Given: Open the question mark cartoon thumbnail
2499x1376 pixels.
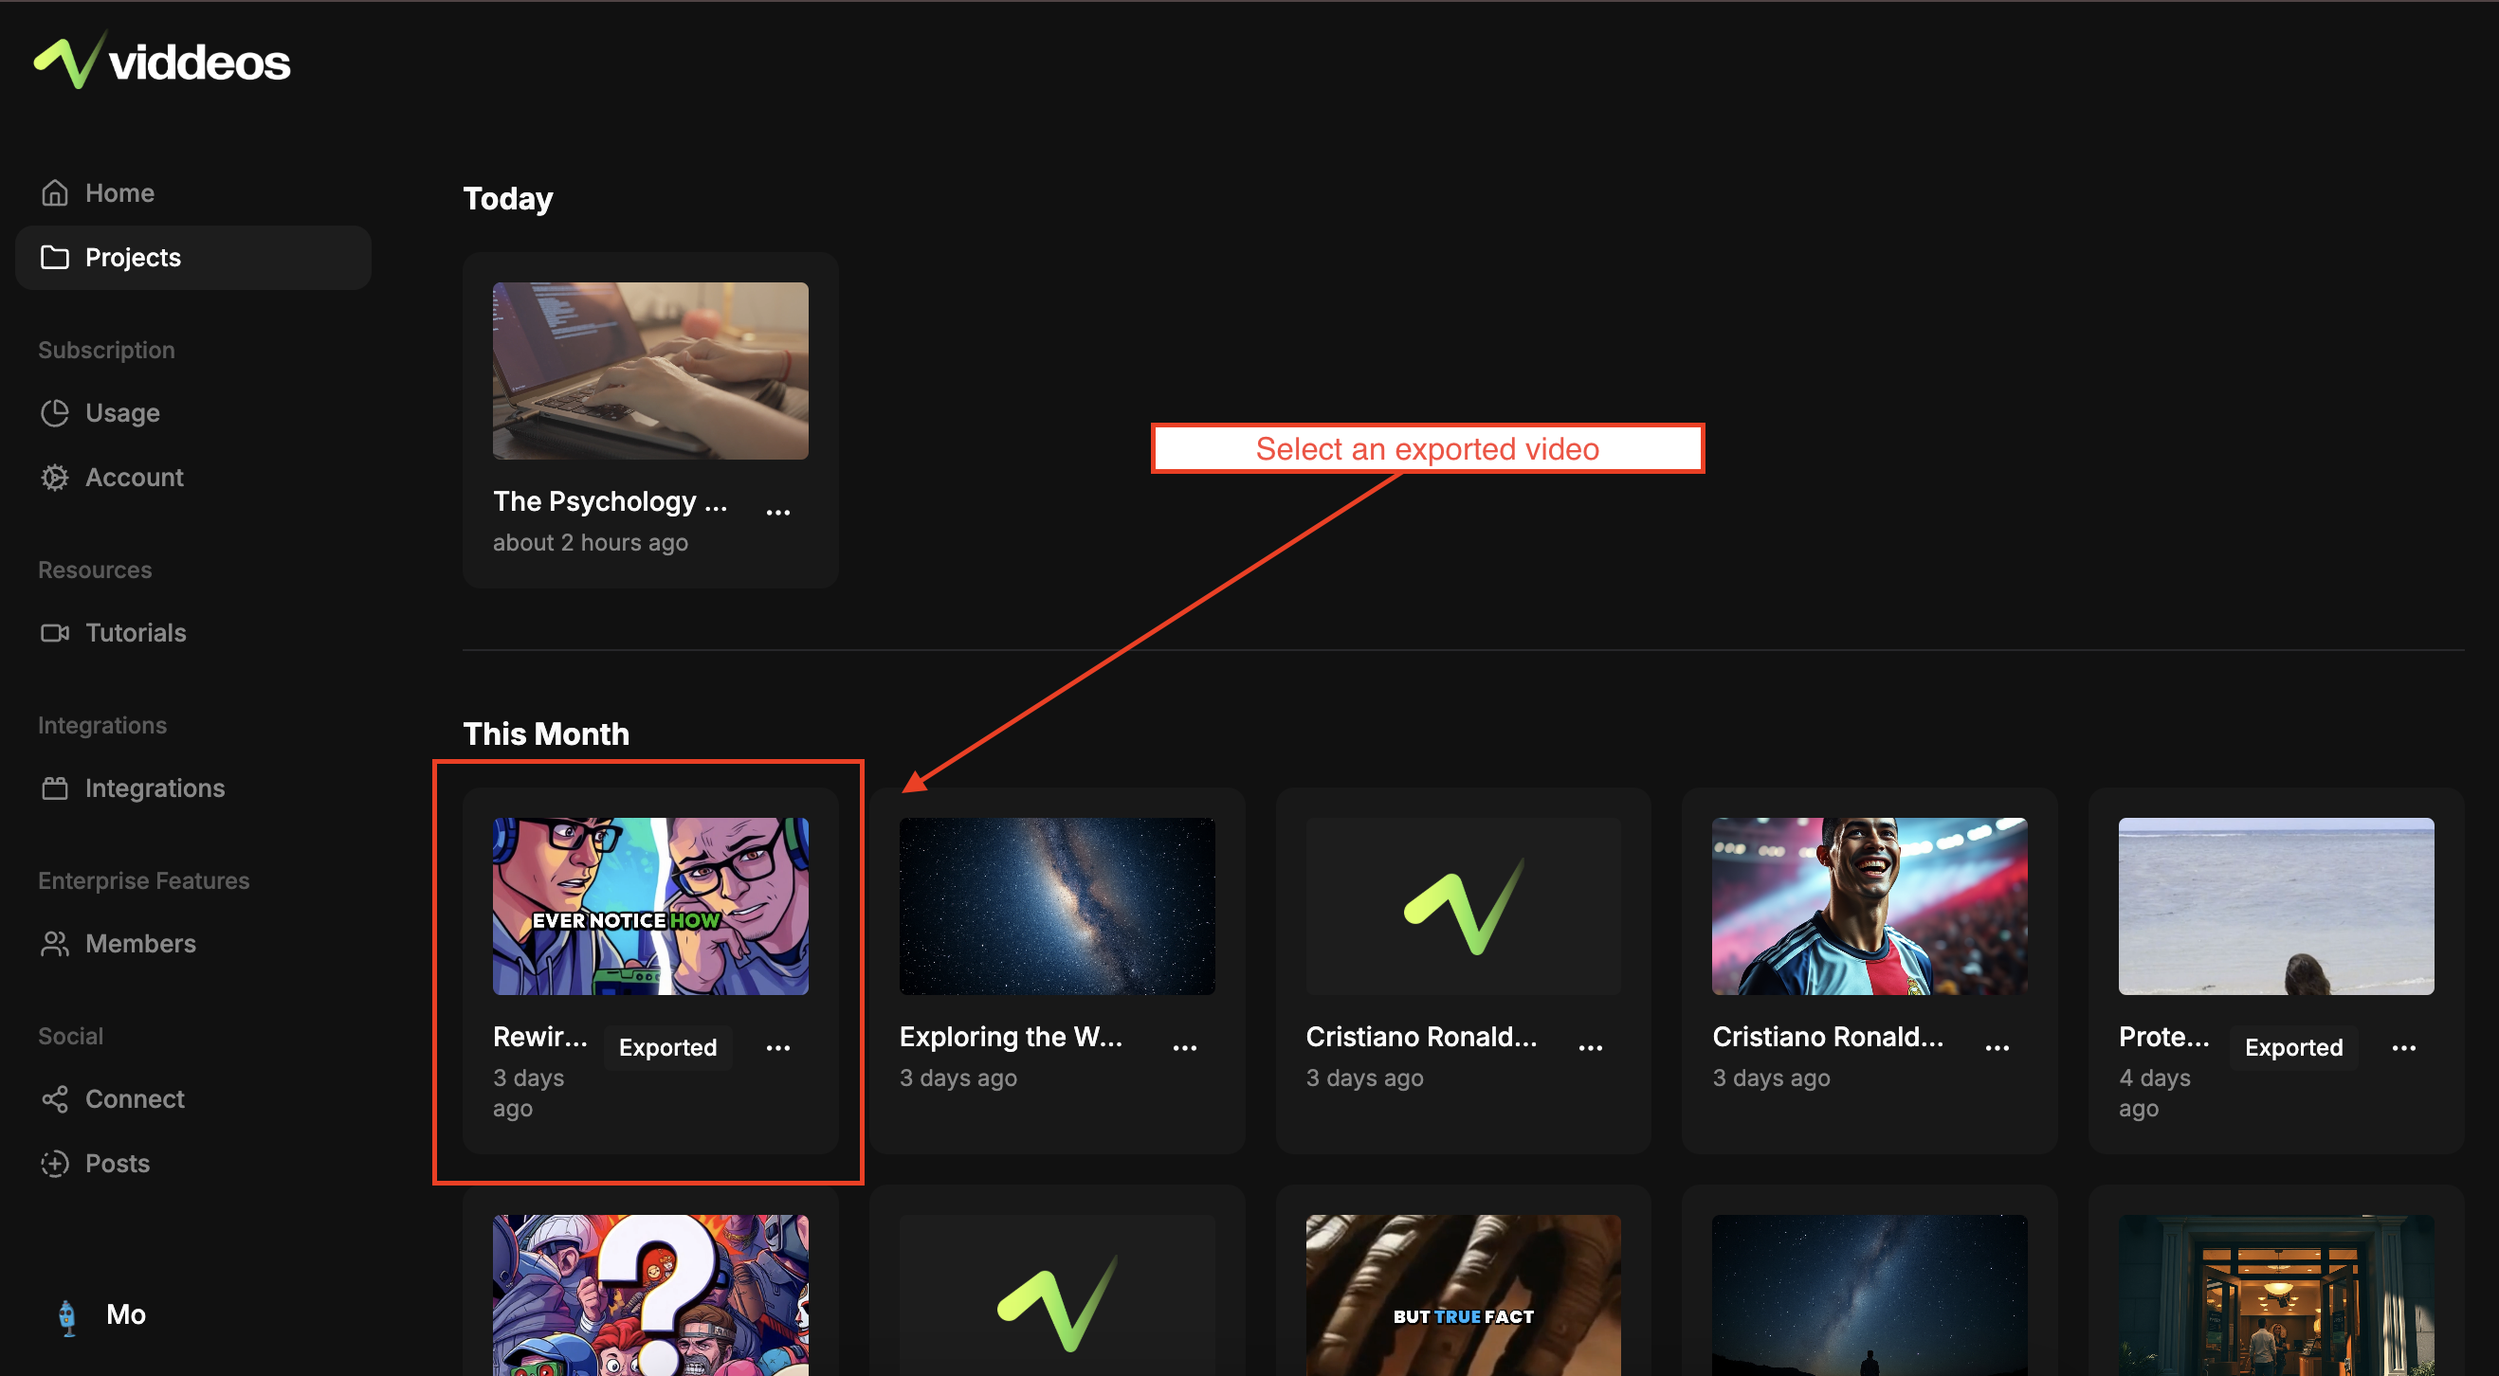Looking at the screenshot, I should click(650, 1295).
